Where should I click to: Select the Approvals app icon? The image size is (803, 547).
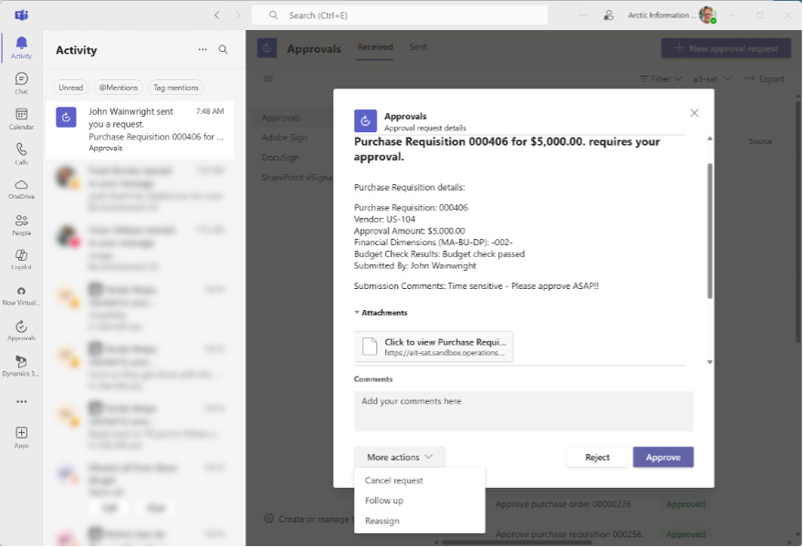pyautogui.click(x=21, y=328)
